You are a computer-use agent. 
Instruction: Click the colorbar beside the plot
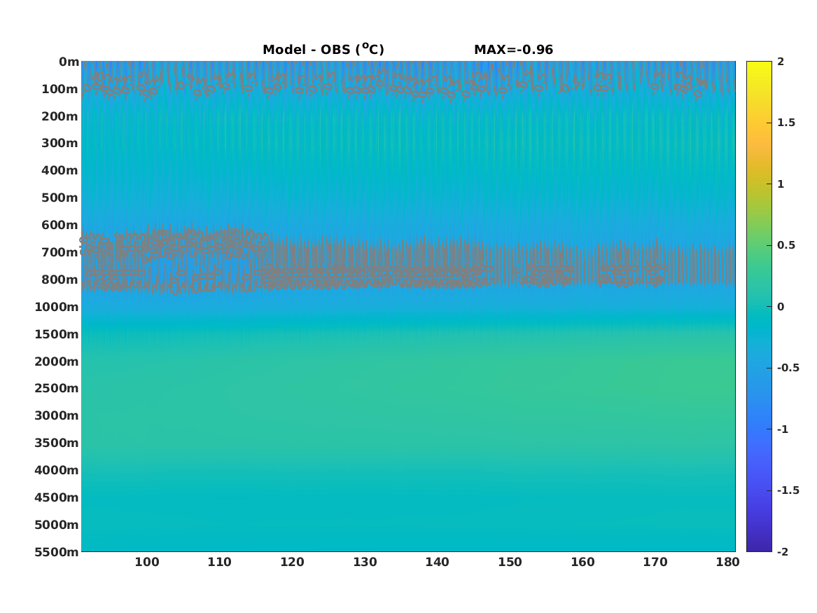point(759,307)
